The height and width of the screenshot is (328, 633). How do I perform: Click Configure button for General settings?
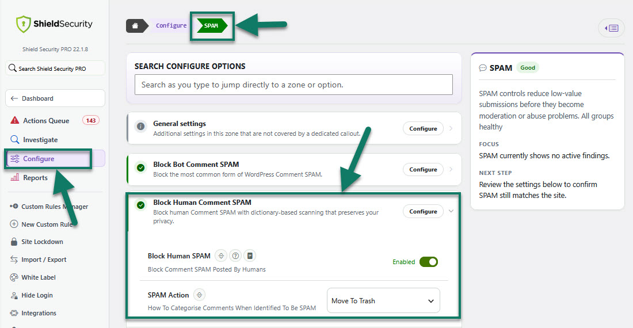[x=423, y=128]
